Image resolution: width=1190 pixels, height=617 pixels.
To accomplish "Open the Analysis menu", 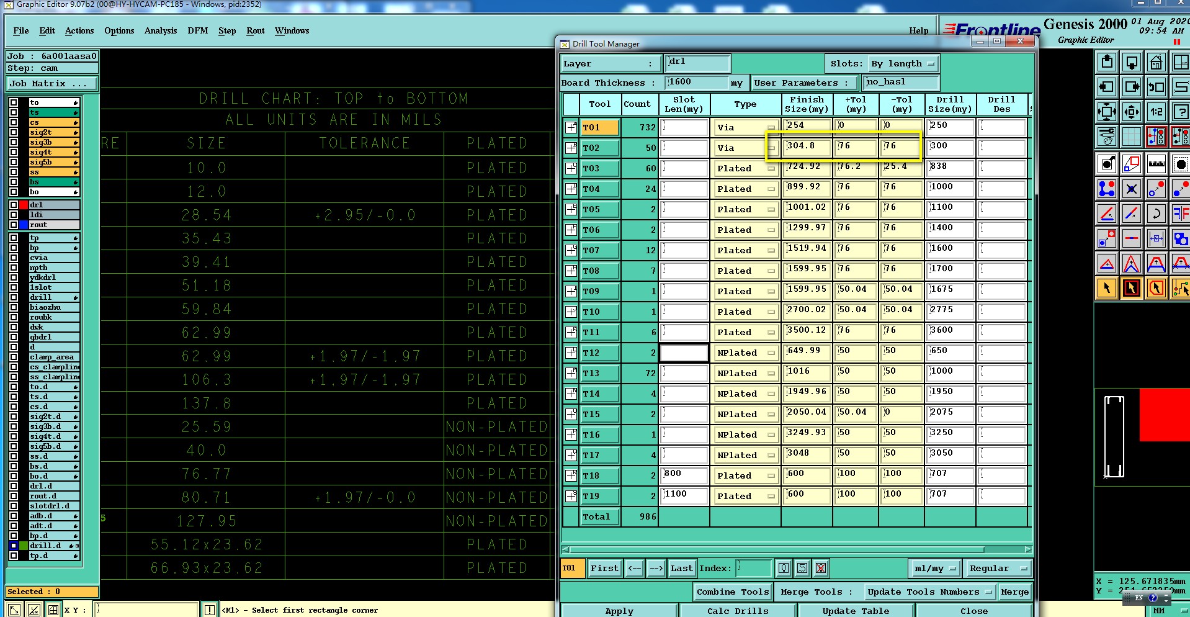I will pos(161,30).
